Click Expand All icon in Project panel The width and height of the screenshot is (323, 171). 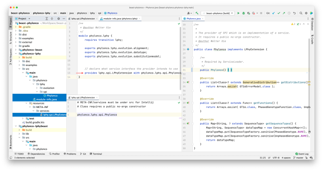click(47, 19)
